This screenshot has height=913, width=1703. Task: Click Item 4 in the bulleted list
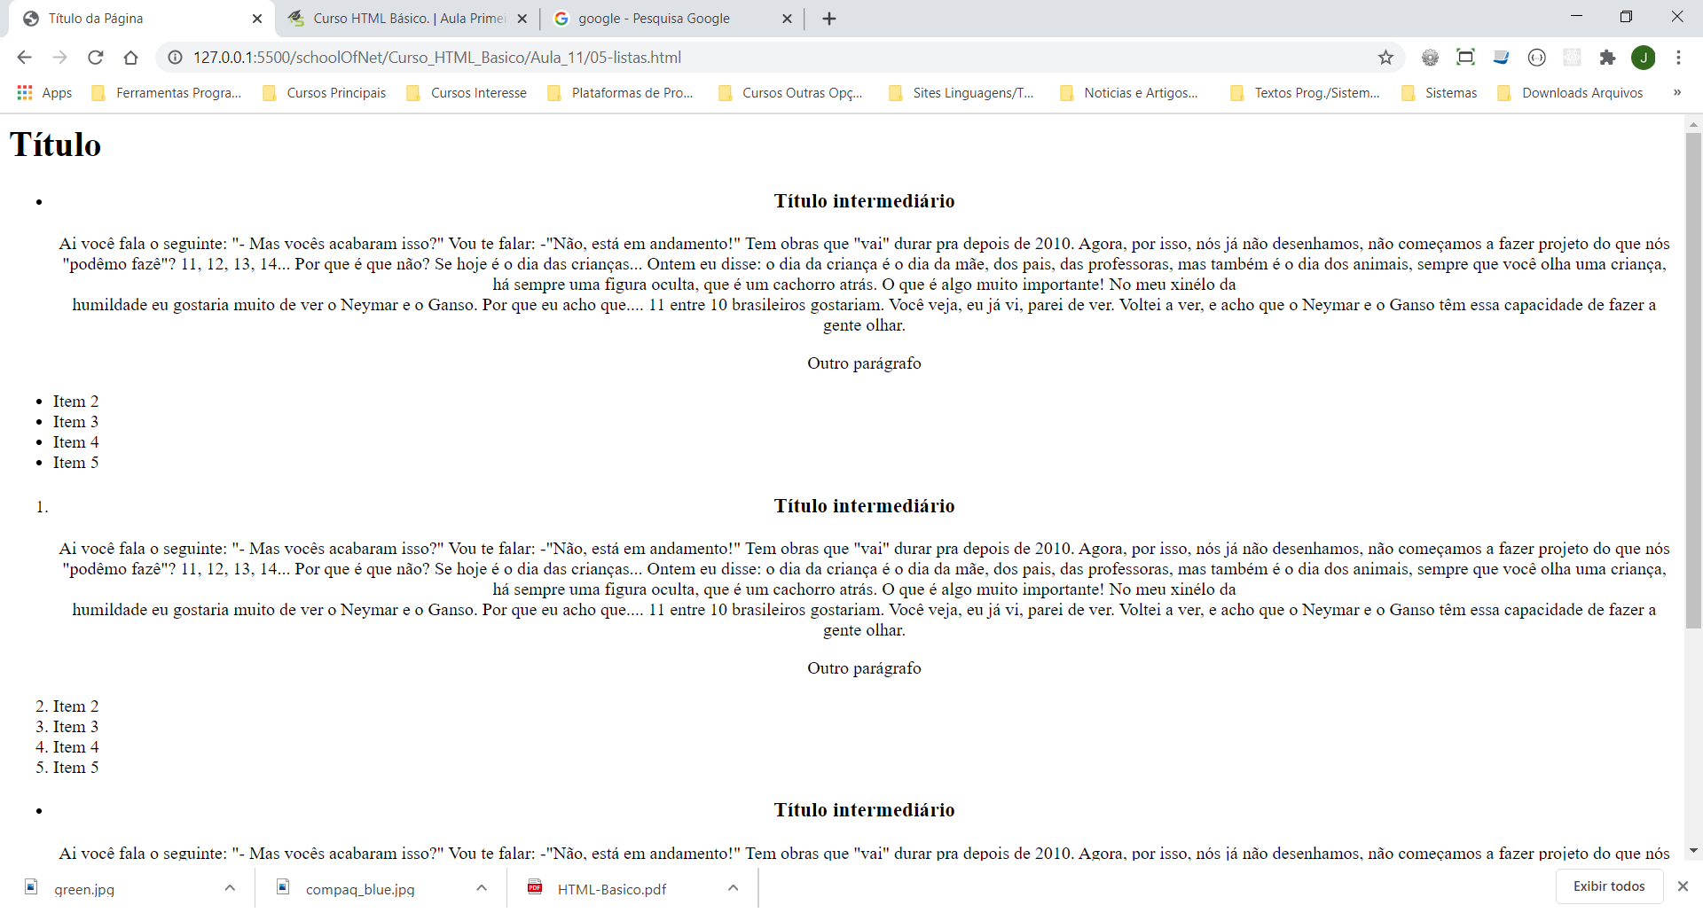pyautogui.click(x=75, y=442)
